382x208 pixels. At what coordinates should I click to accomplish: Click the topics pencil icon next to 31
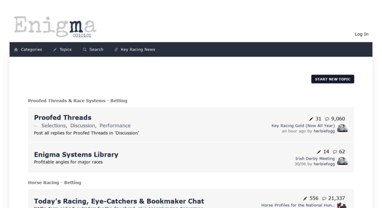click(x=311, y=119)
